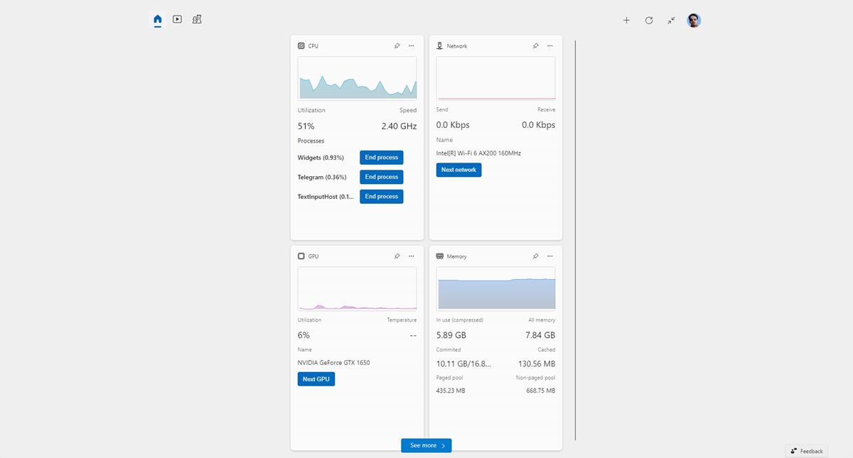The height and width of the screenshot is (458, 853).
Task: Click the See more button
Action: click(x=426, y=445)
